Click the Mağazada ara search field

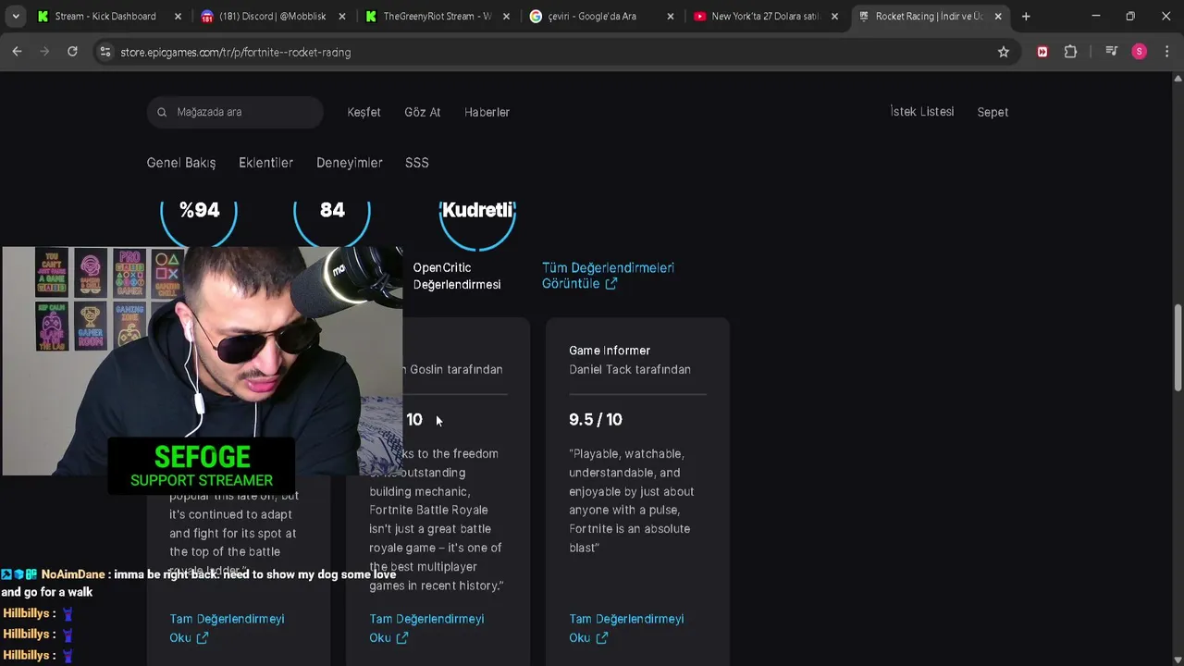click(x=235, y=112)
